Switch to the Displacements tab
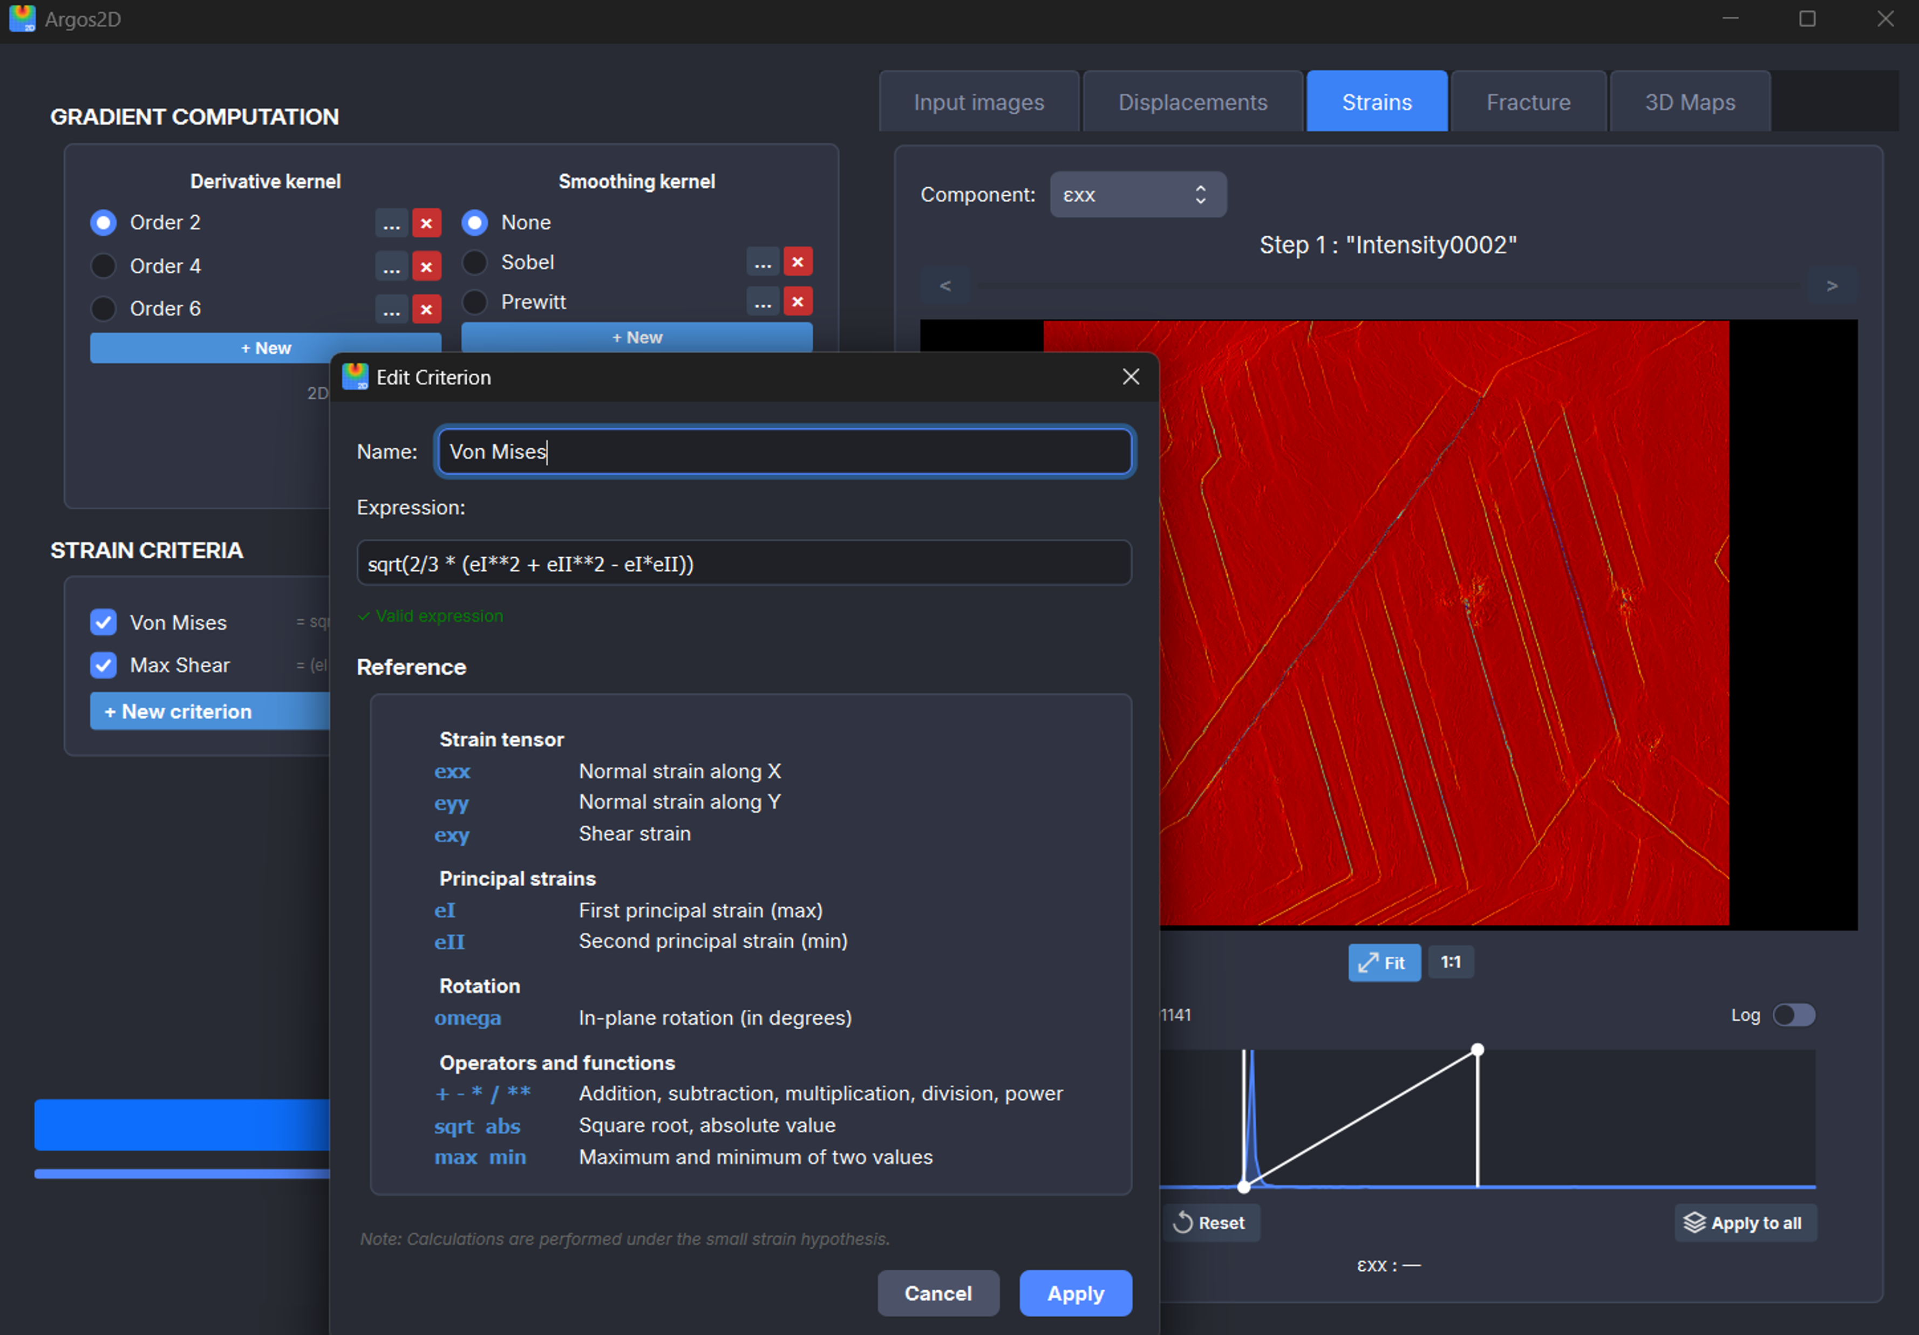The image size is (1919, 1335). coord(1192,101)
